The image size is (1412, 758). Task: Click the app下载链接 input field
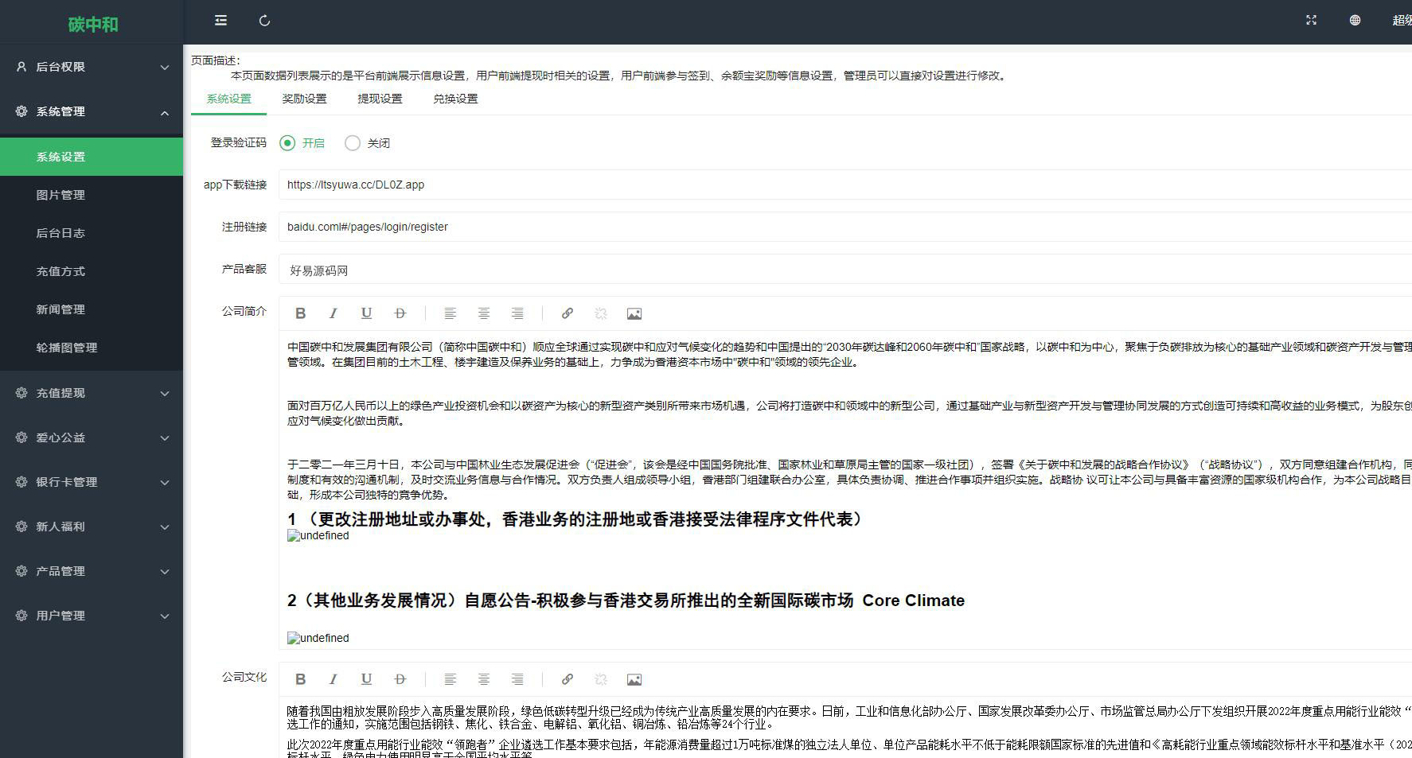click(845, 185)
